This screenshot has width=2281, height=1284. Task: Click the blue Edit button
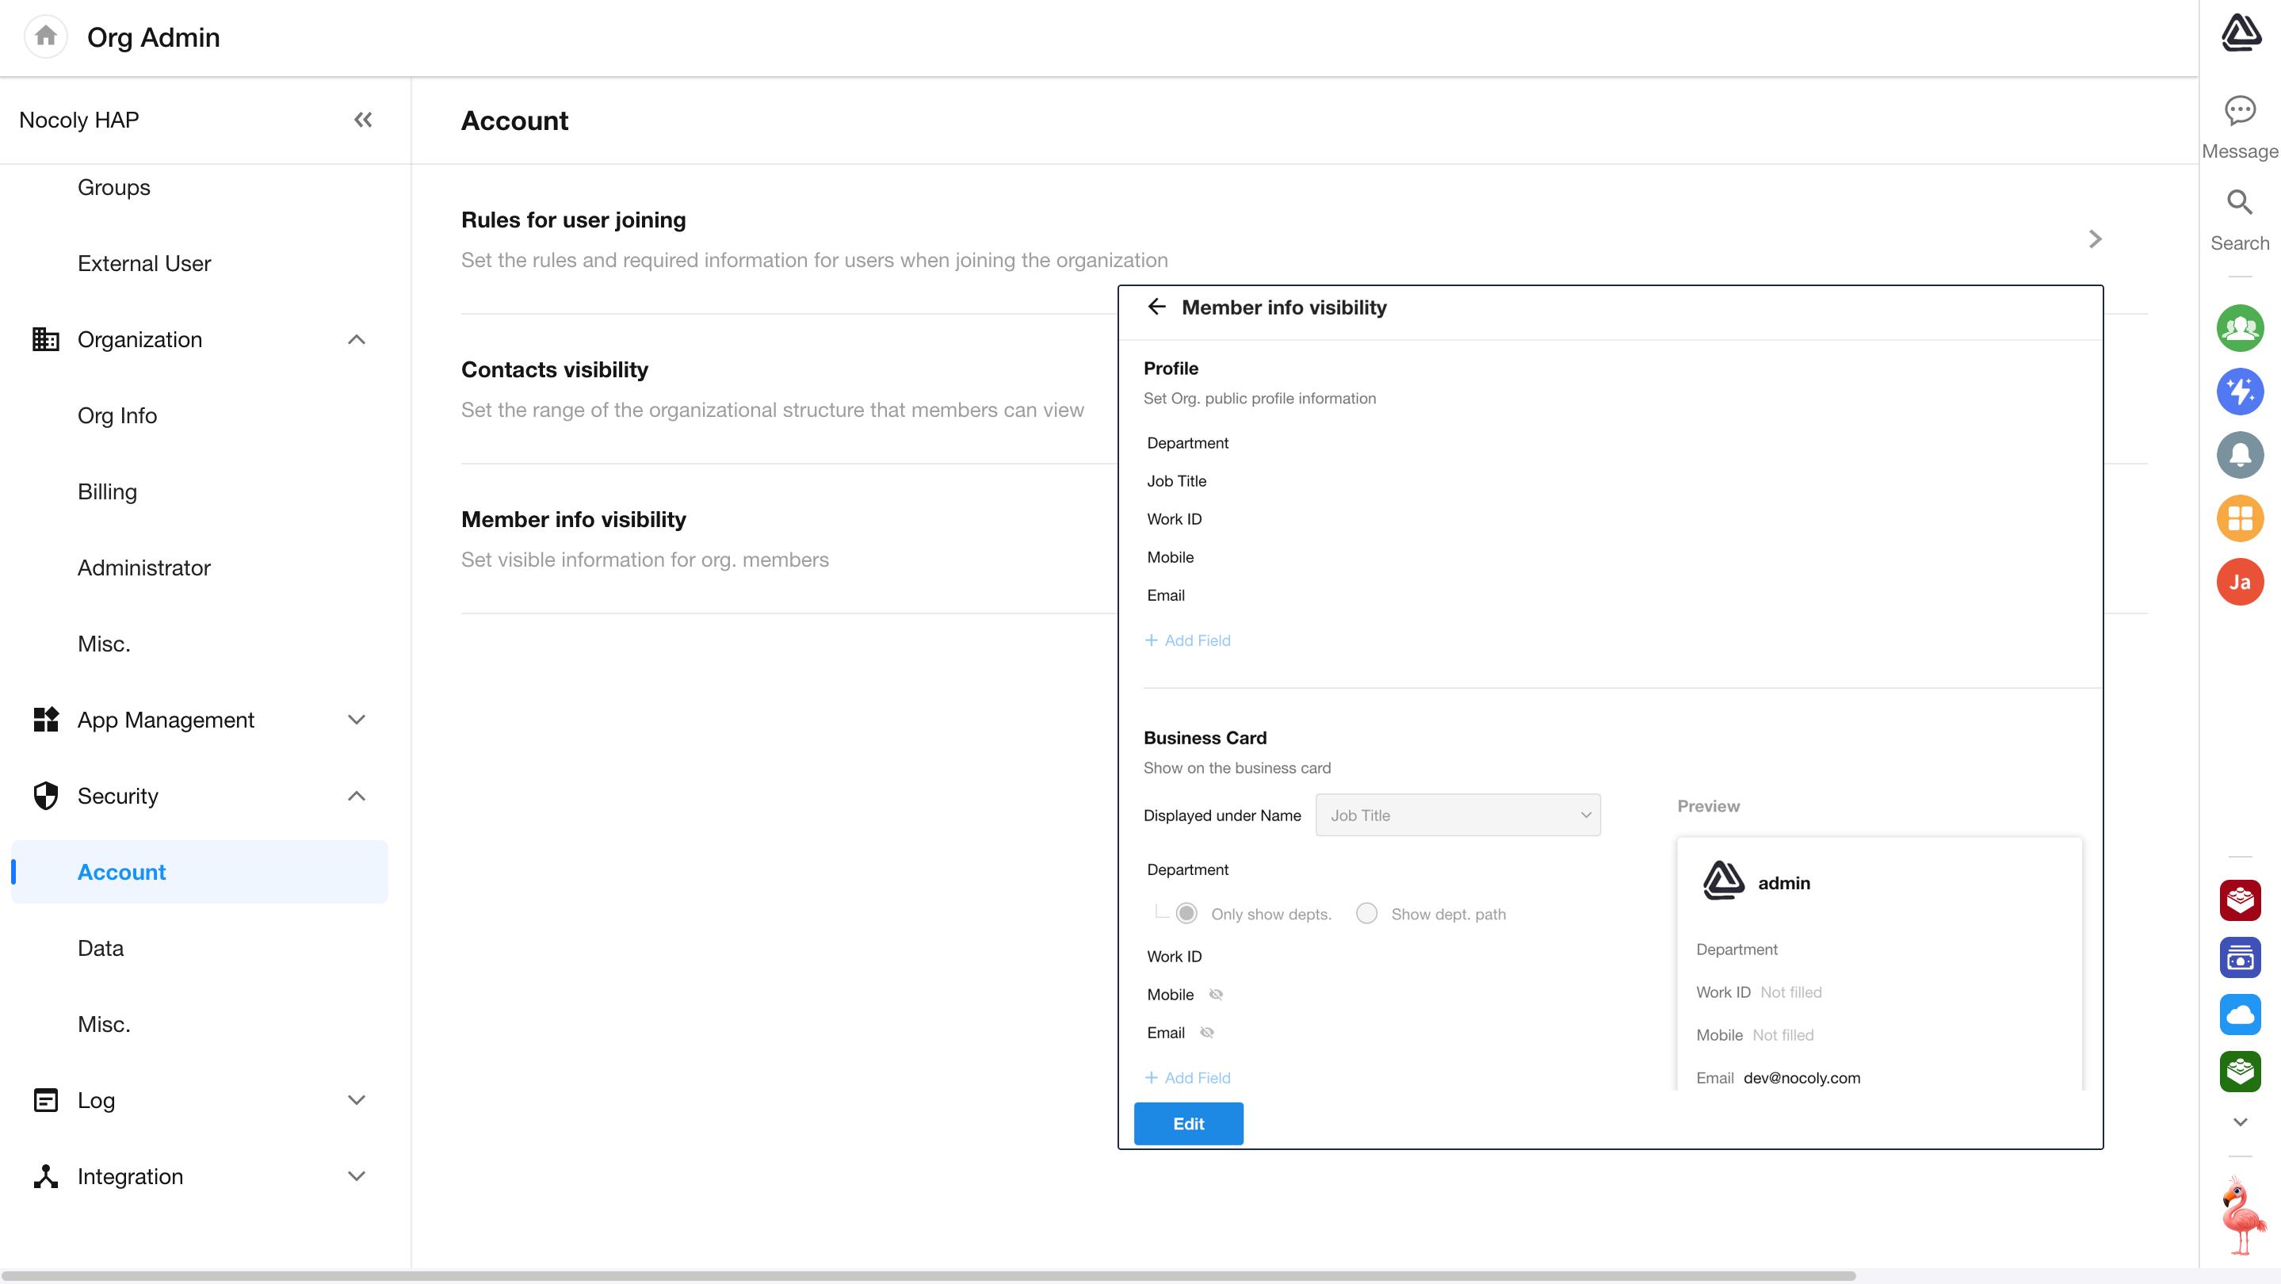click(1188, 1123)
